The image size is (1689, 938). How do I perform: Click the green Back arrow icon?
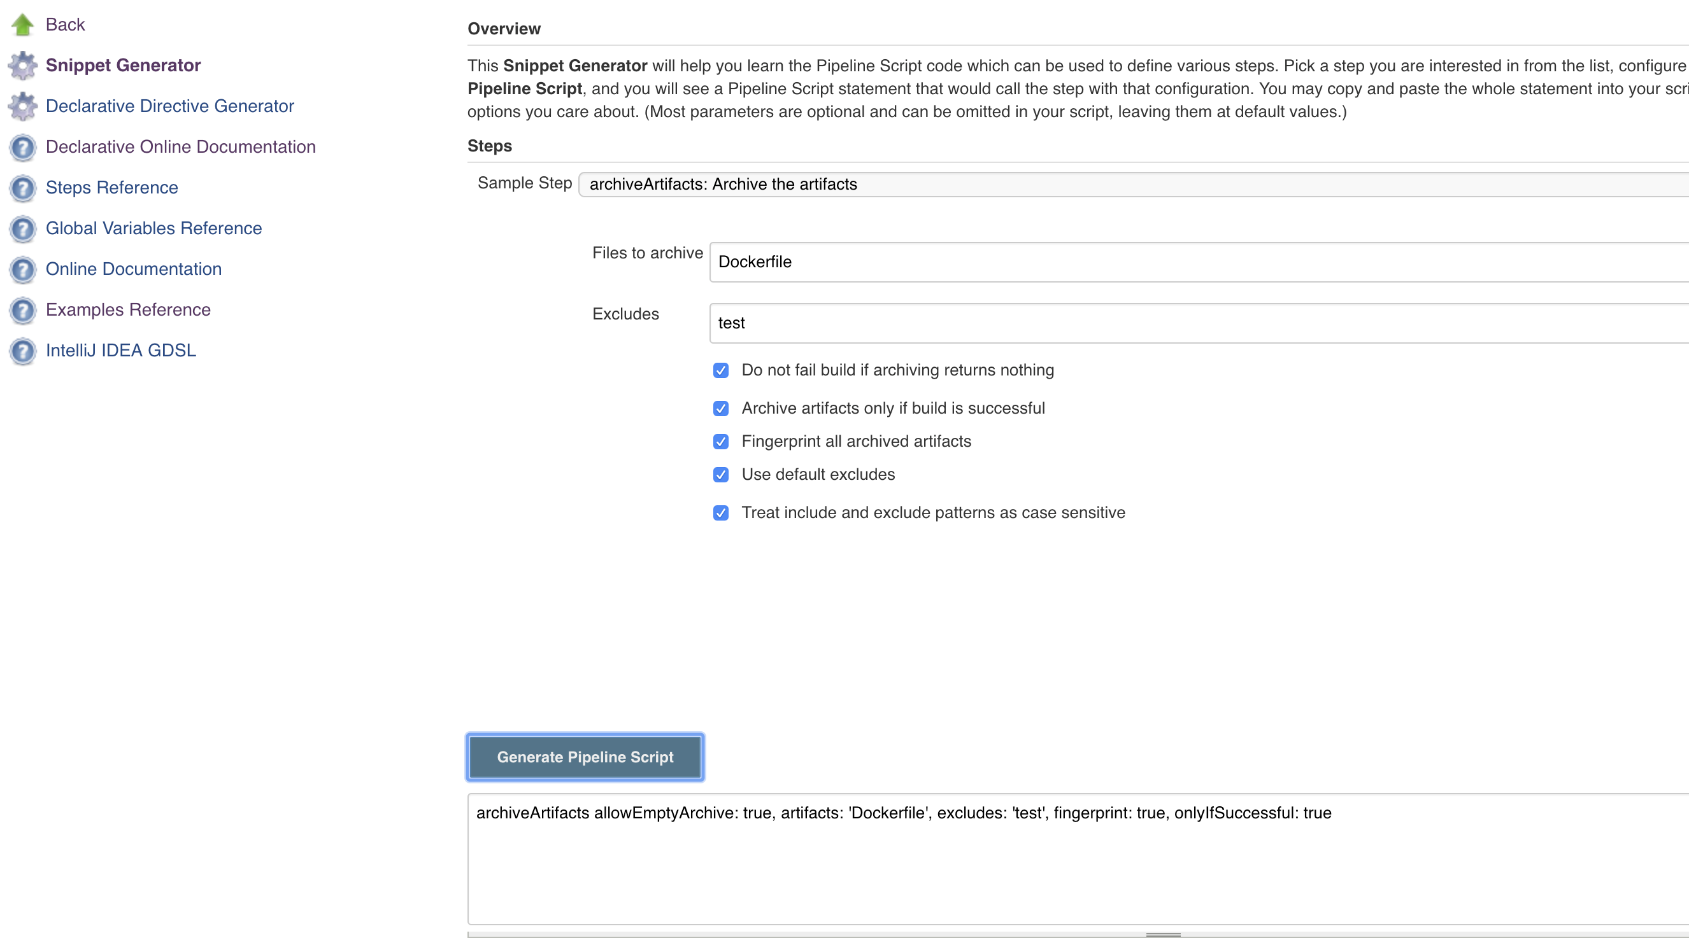[22, 25]
